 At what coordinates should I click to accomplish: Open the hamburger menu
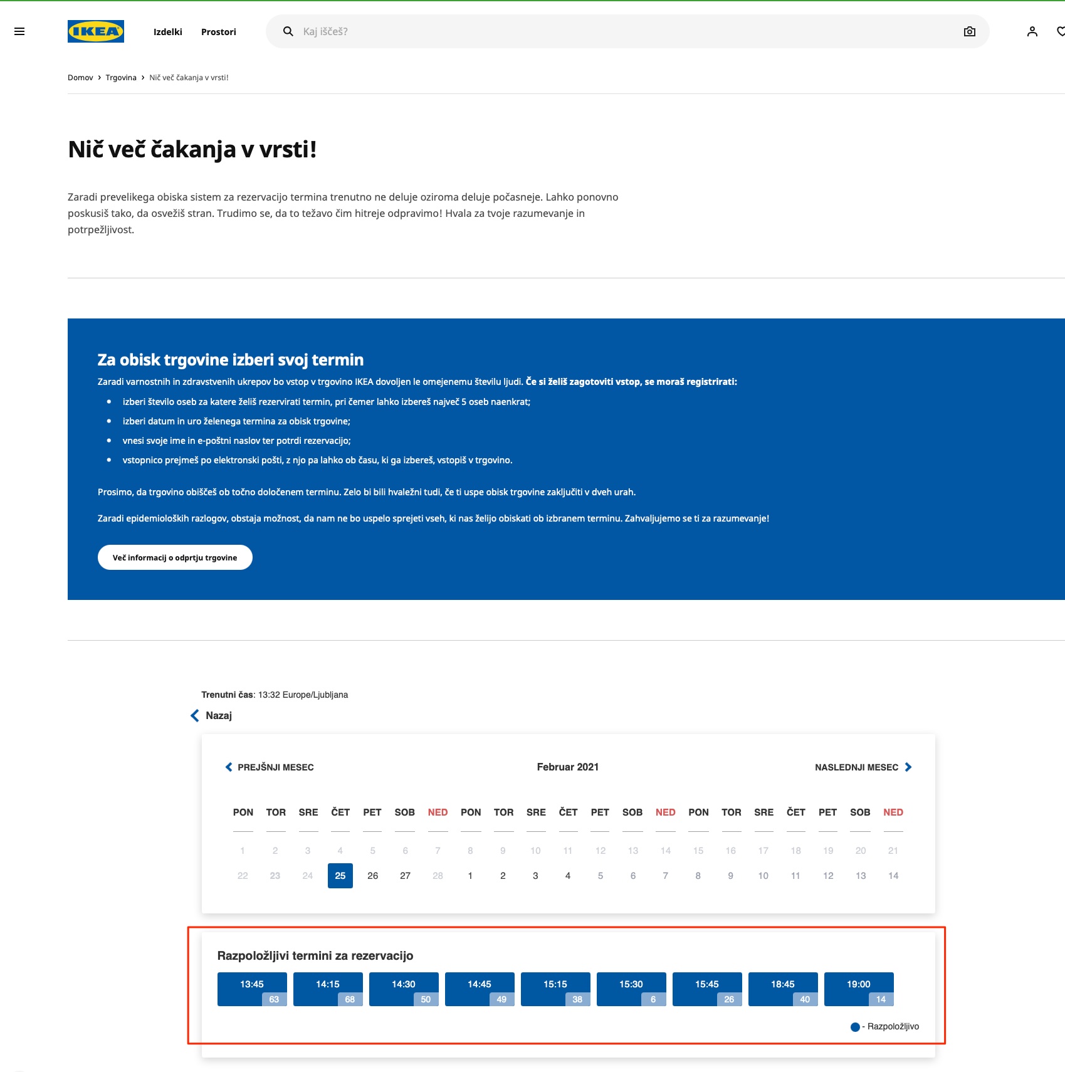click(x=19, y=31)
